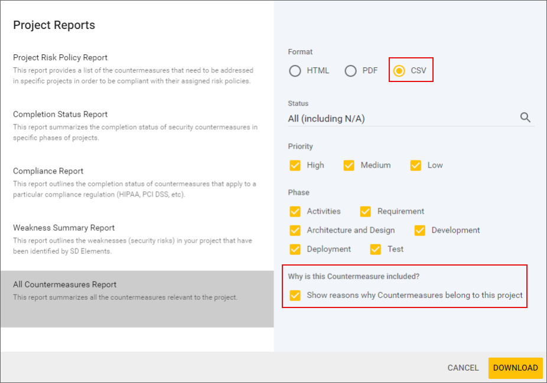Image resolution: width=547 pixels, height=383 pixels.
Task: Toggle the Medium priority checkbox
Action: [x=349, y=165]
